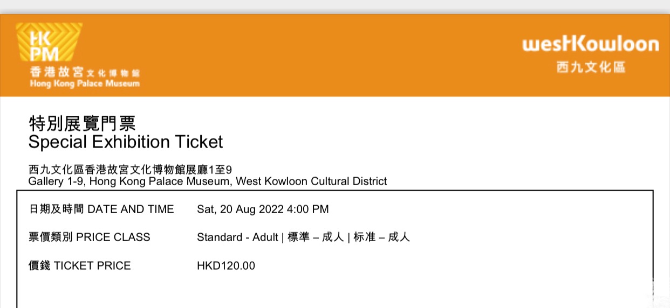Click the date Sat, 20 Aug 2022 4:00 PM
Image resolution: width=670 pixels, height=308 pixels.
click(263, 209)
